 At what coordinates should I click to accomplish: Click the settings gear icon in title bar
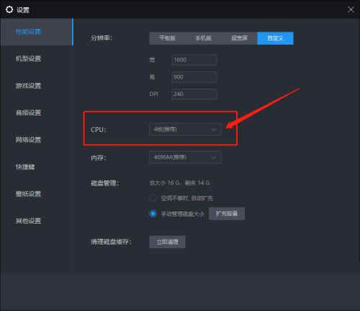pos(9,9)
